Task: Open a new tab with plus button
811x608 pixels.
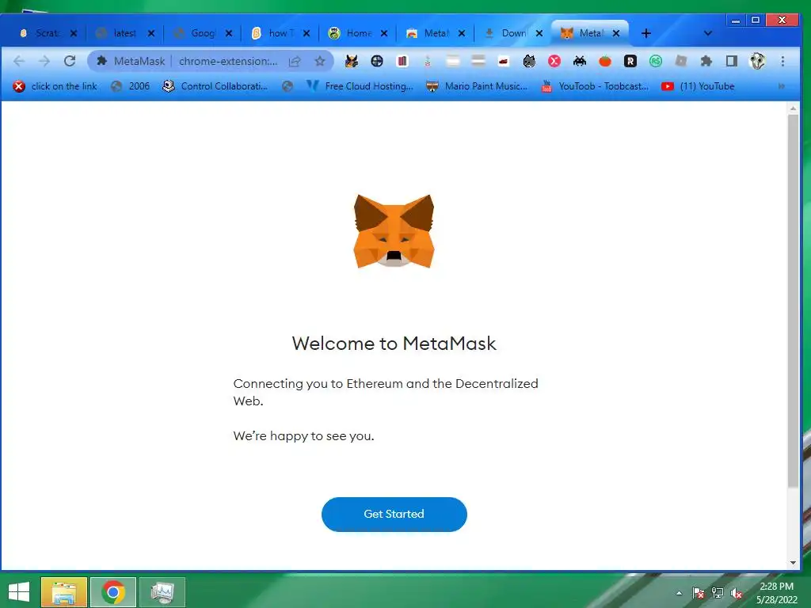Action: click(x=646, y=33)
